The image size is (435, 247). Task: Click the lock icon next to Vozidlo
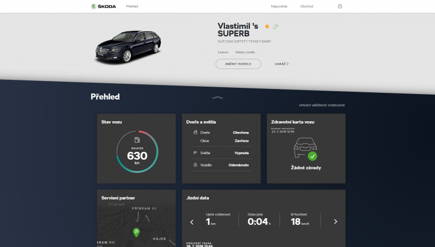[195, 165]
